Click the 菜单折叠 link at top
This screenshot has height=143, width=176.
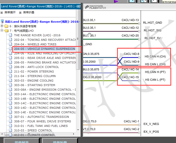point(29,12)
